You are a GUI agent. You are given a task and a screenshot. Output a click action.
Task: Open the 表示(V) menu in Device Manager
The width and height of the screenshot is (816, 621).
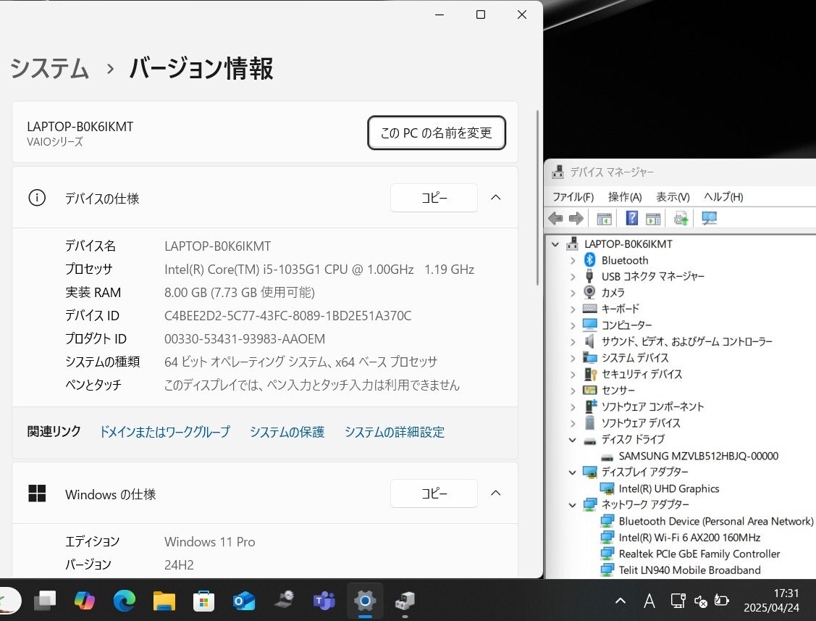click(x=673, y=197)
